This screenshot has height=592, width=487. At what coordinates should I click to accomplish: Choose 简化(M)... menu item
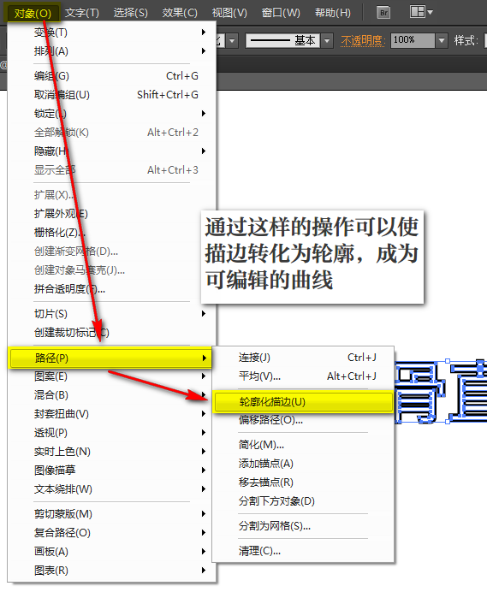(303, 445)
